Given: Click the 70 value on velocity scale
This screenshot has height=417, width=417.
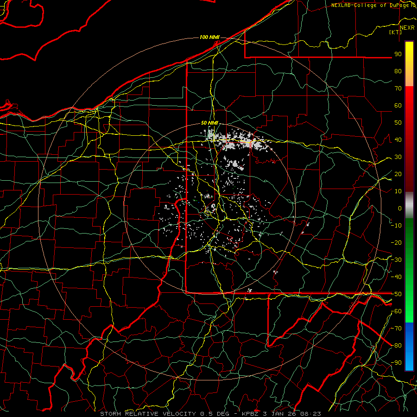Looking at the screenshot, I should pyautogui.click(x=398, y=88).
